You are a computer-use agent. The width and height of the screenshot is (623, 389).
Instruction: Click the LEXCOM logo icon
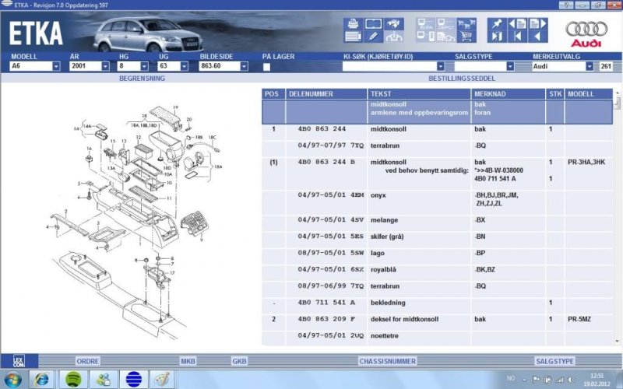pos(19,361)
